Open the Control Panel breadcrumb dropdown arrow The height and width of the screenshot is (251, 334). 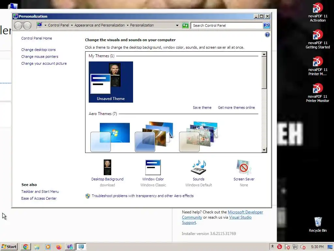click(x=72, y=25)
